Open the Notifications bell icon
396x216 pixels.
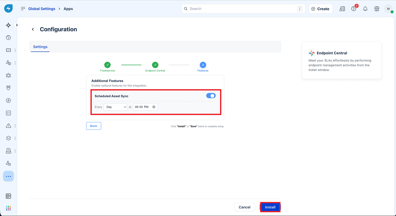[x=365, y=9]
